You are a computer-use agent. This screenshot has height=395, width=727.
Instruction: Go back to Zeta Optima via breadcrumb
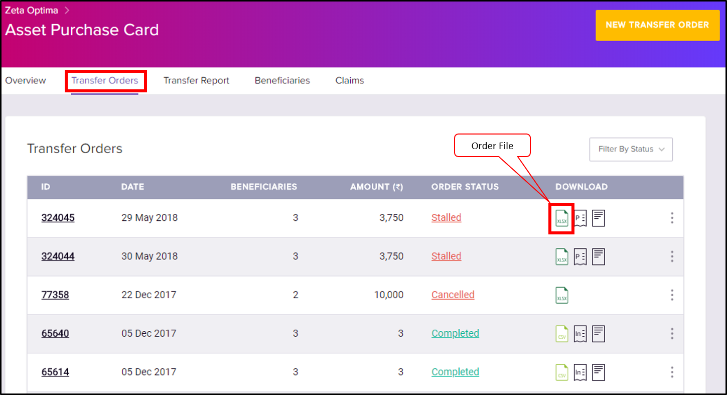(x=32, y=10)
